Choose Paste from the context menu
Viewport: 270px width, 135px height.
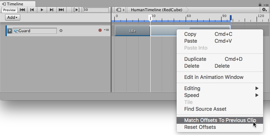pos(220,41)
